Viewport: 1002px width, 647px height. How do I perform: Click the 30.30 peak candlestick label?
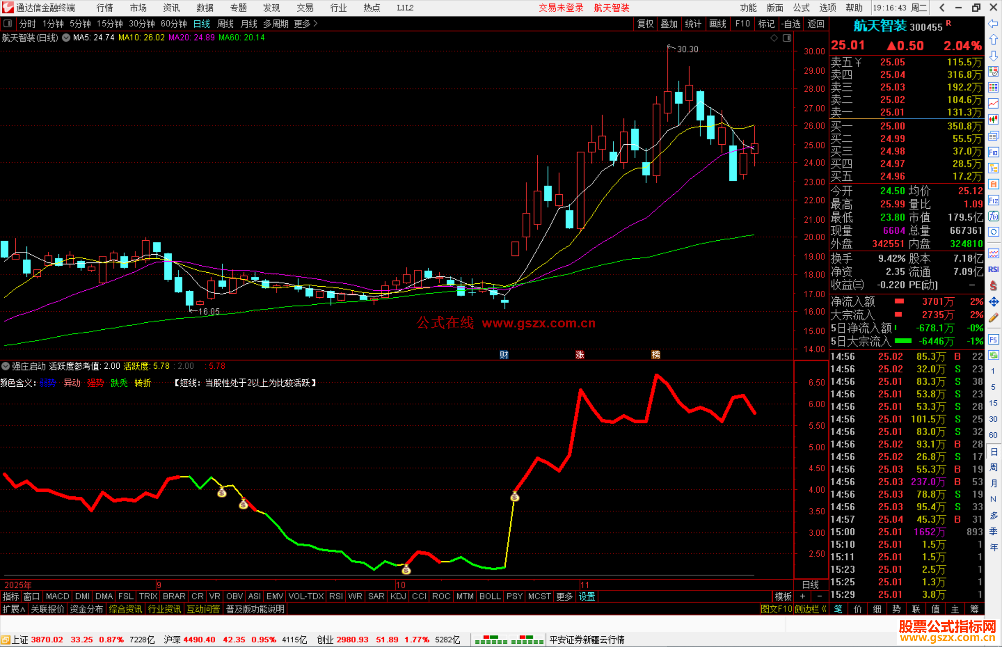pyautogui.click(x=687, y=49)
